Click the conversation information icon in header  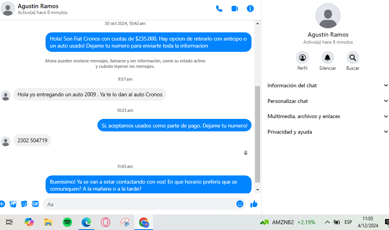(250, 9)
